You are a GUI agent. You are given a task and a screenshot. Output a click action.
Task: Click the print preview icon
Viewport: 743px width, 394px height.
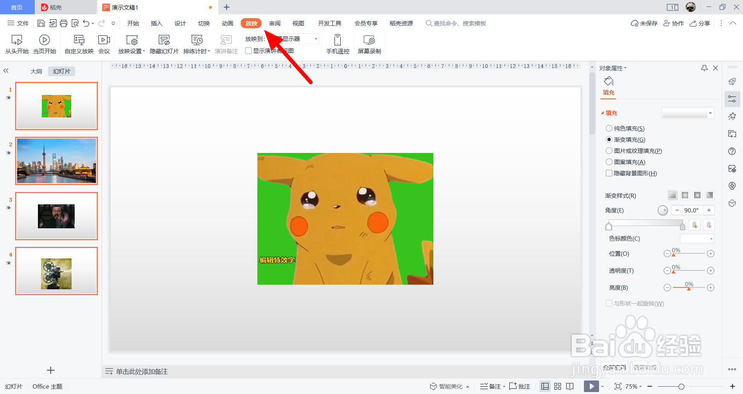pyautogui.click(x=75, y=23)
